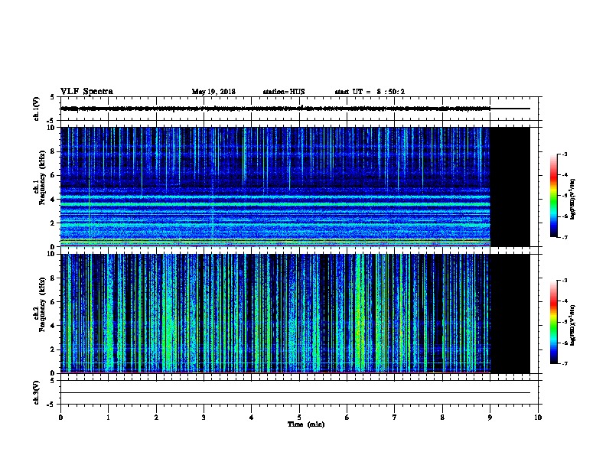Click the time axis tick label "10"
This screenshot has height=468, width=606.
pyautogui.click(x=538, y=418)
